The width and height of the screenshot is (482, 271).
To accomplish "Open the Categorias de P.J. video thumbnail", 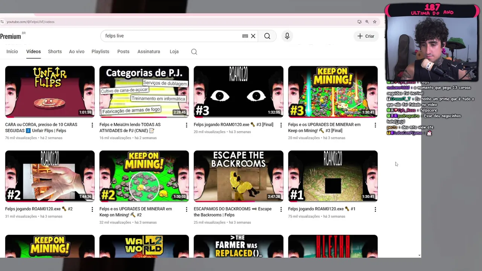I will pos(144,91).
